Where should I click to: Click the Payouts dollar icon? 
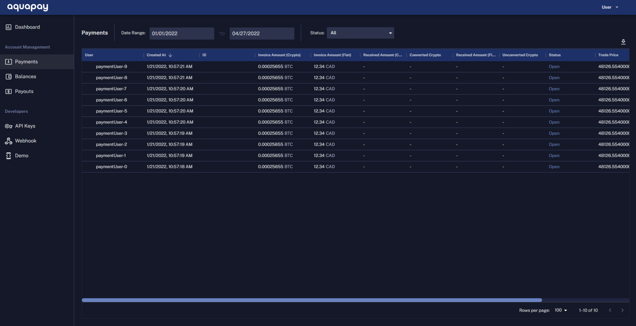9,91
